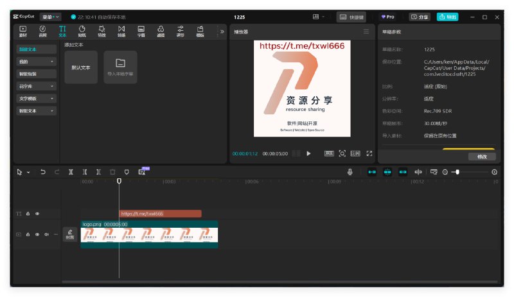Select the pointer selection tool in timeline toolbar

(x=19, y=172)
